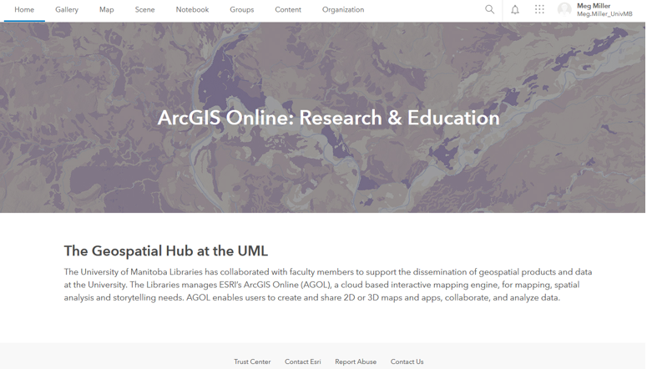
Task: Open the app launcher grid icon
Action: point(539,10)
